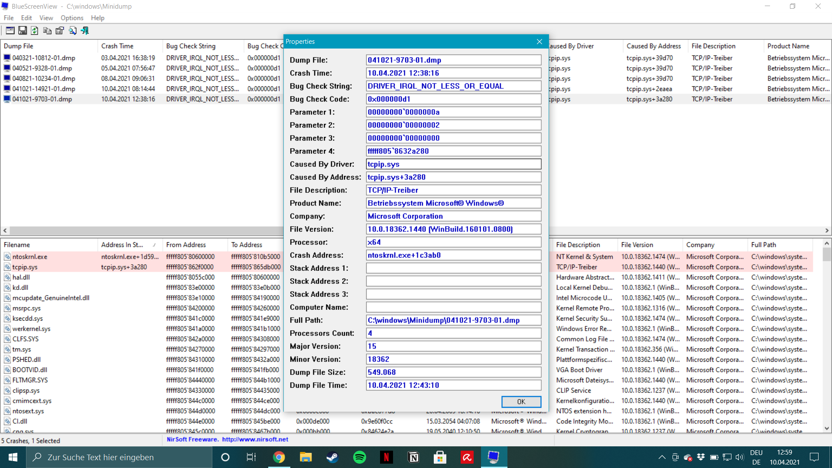Viewport: 832px width, 468px height.
Task: Sort by the Caused By Address column header
Action: pos(655,46)
